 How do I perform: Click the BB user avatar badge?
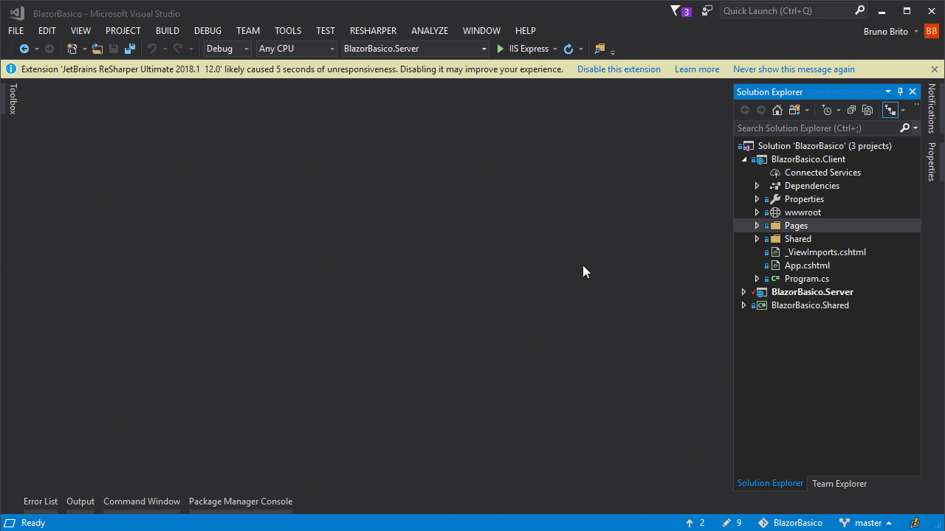931,31
